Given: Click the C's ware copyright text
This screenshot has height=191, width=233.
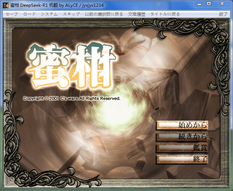Looking at the screenshot, I should click(x=72, y=98).
